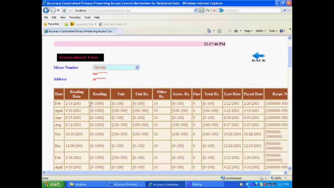334x188 pixels.
Task: Open the Edit menu
Action: click(x=54, y=17)
